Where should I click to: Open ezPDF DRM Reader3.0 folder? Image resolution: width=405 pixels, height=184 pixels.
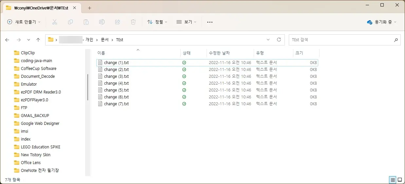tap(41, 92)
